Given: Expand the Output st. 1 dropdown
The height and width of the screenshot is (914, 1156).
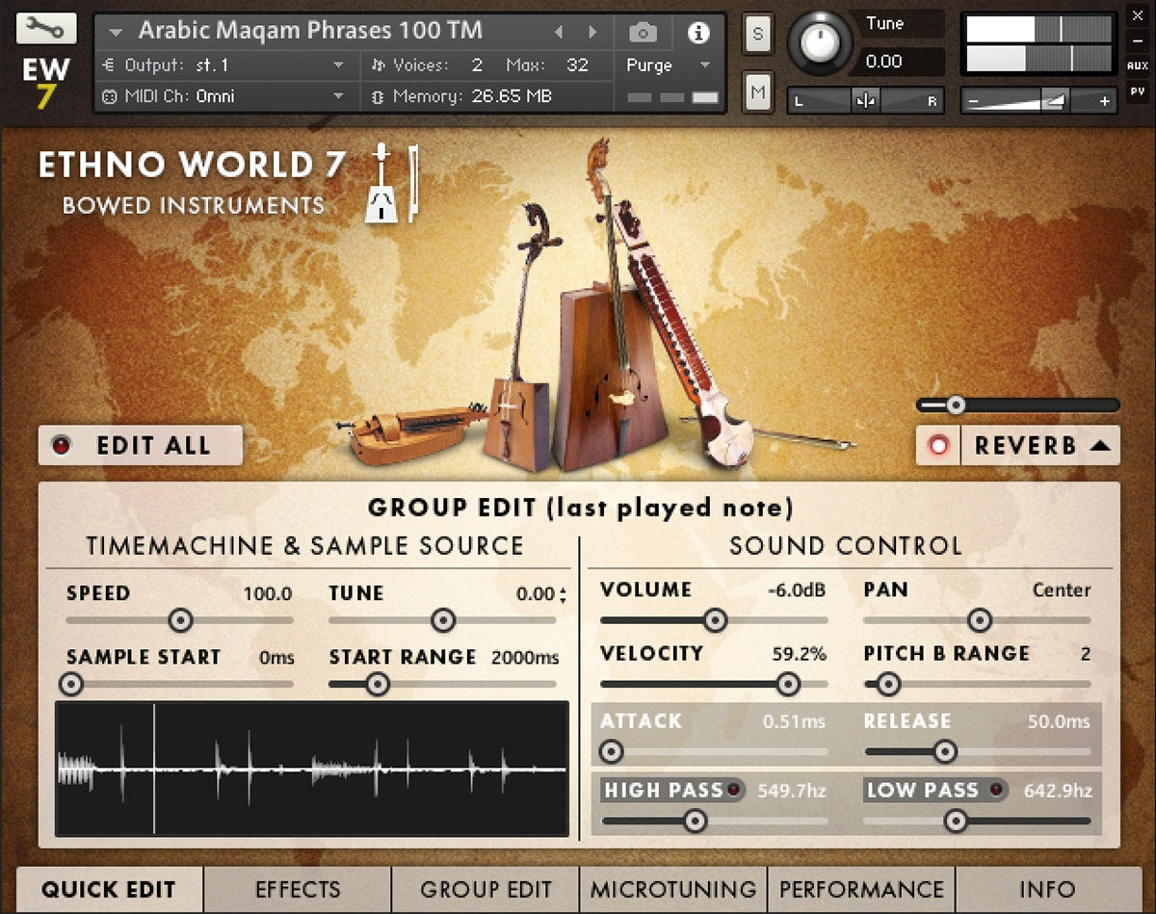Looking at the screenshot, I should 338,65.
